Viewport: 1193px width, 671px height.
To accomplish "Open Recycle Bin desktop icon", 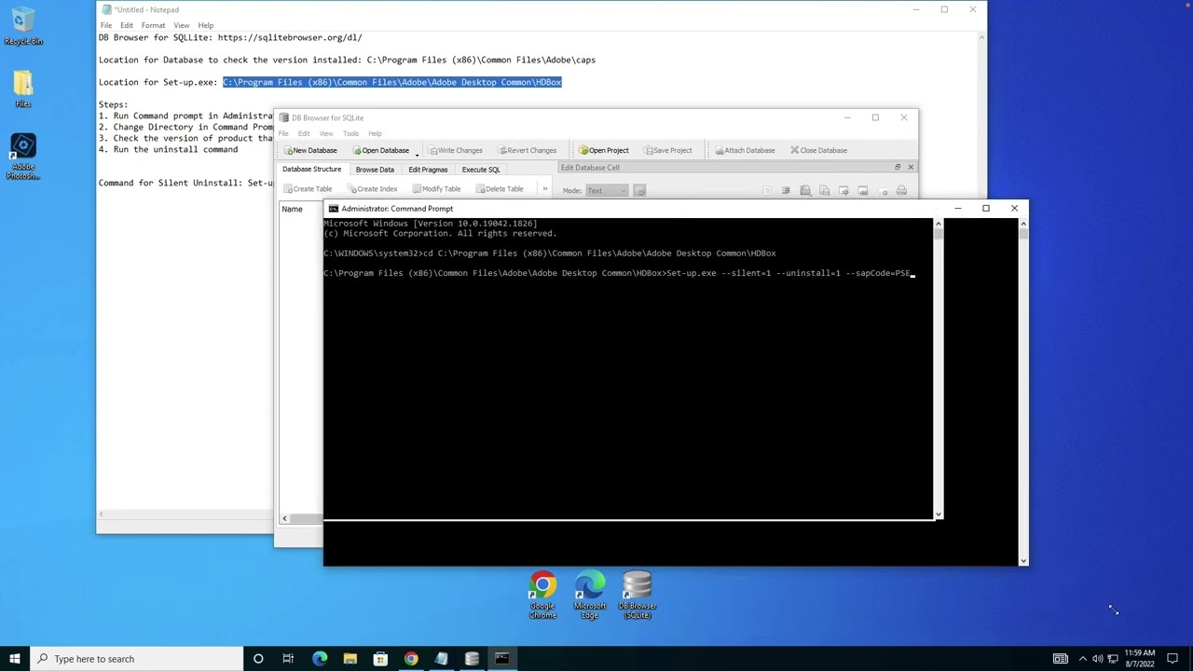I will (23, 26).
